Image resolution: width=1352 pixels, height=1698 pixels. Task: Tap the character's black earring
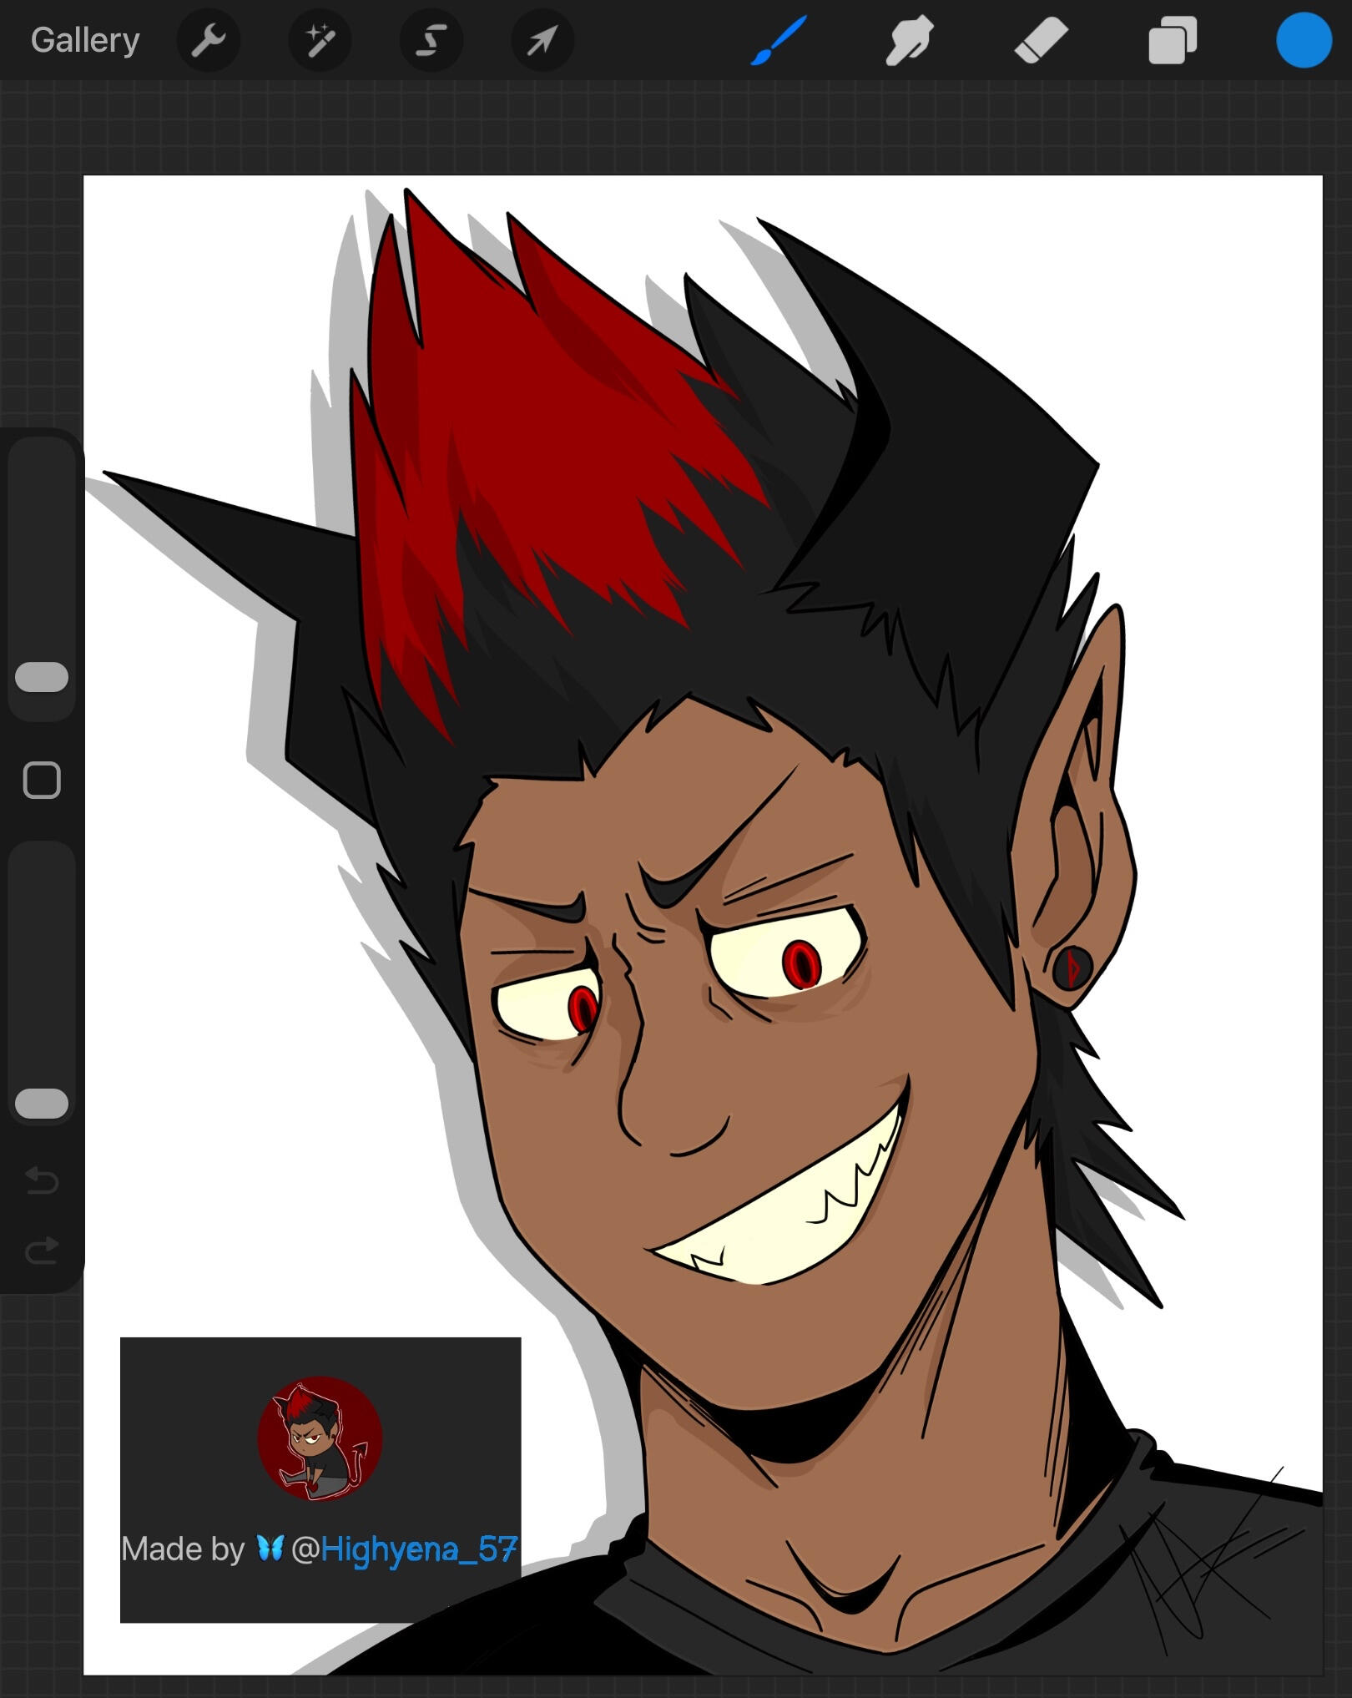[x=1071, y=968]
